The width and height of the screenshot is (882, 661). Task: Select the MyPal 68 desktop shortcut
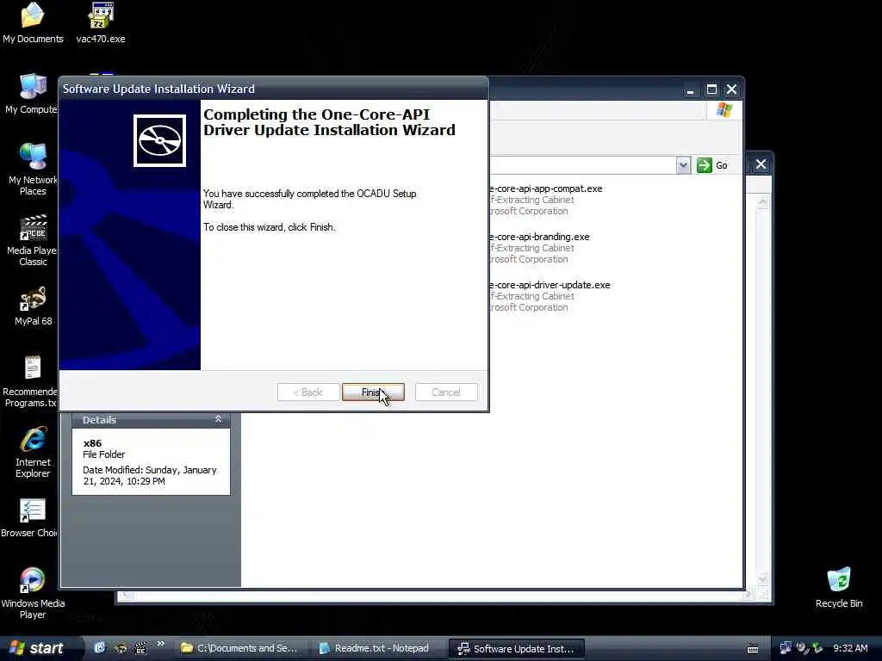[x=33, y=306]
